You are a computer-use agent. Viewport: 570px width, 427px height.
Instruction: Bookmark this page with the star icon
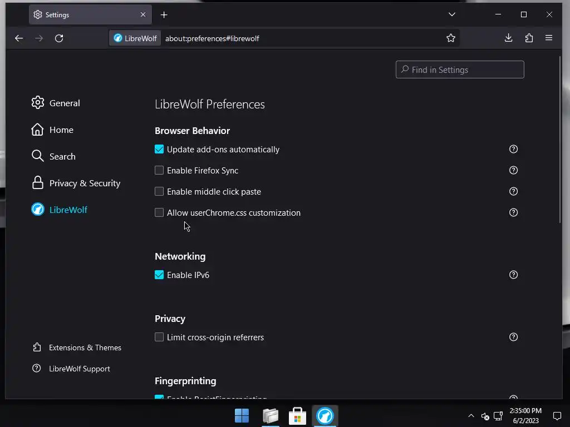coord(451,38)
